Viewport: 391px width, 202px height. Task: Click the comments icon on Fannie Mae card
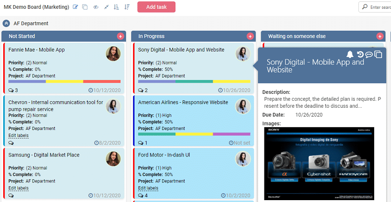coord(11,90)
